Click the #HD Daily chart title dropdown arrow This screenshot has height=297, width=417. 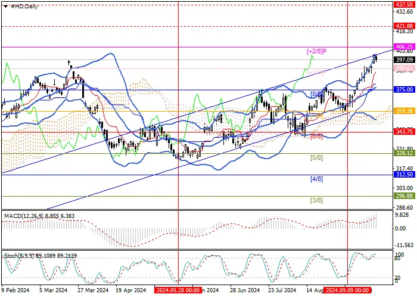tap(5, 7)
